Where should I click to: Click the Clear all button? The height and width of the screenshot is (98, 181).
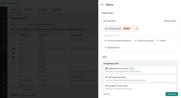point(106,94)
